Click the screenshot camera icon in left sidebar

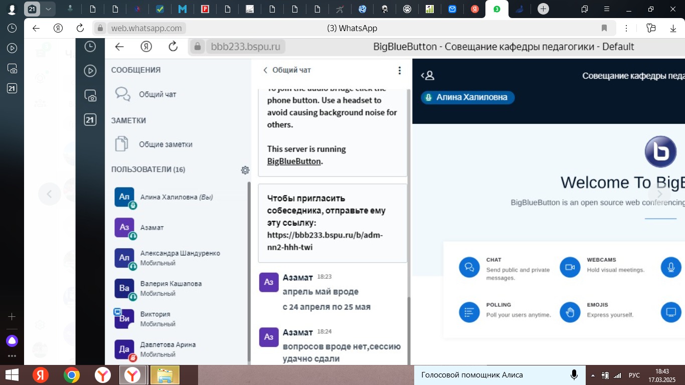click(12, 69)
